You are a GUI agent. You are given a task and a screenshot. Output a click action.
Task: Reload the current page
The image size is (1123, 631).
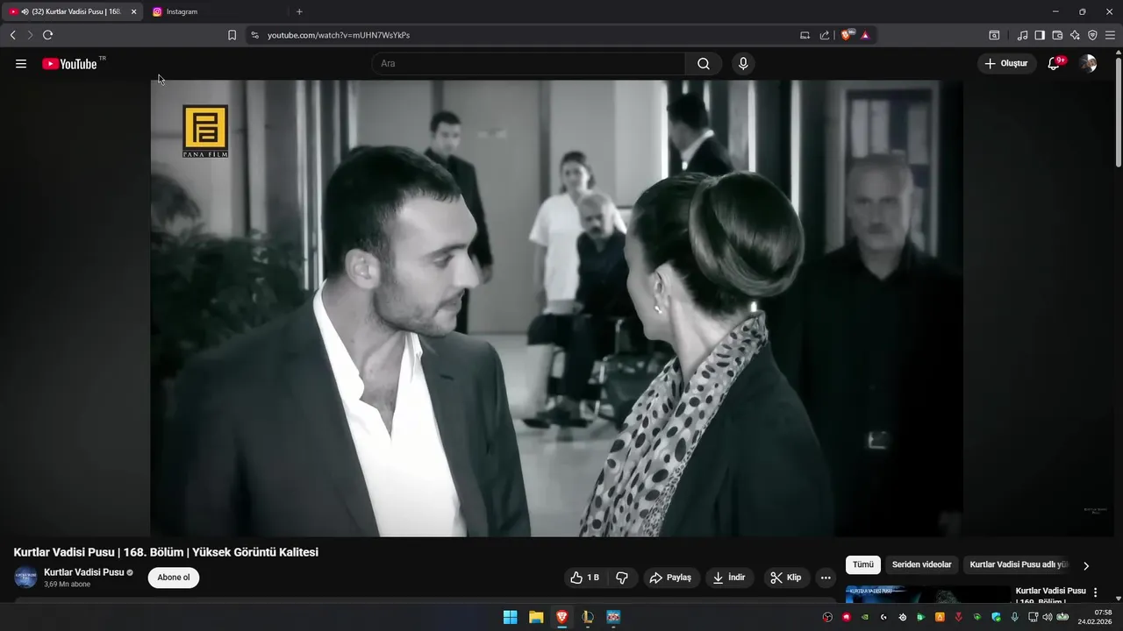pos(47,35)
